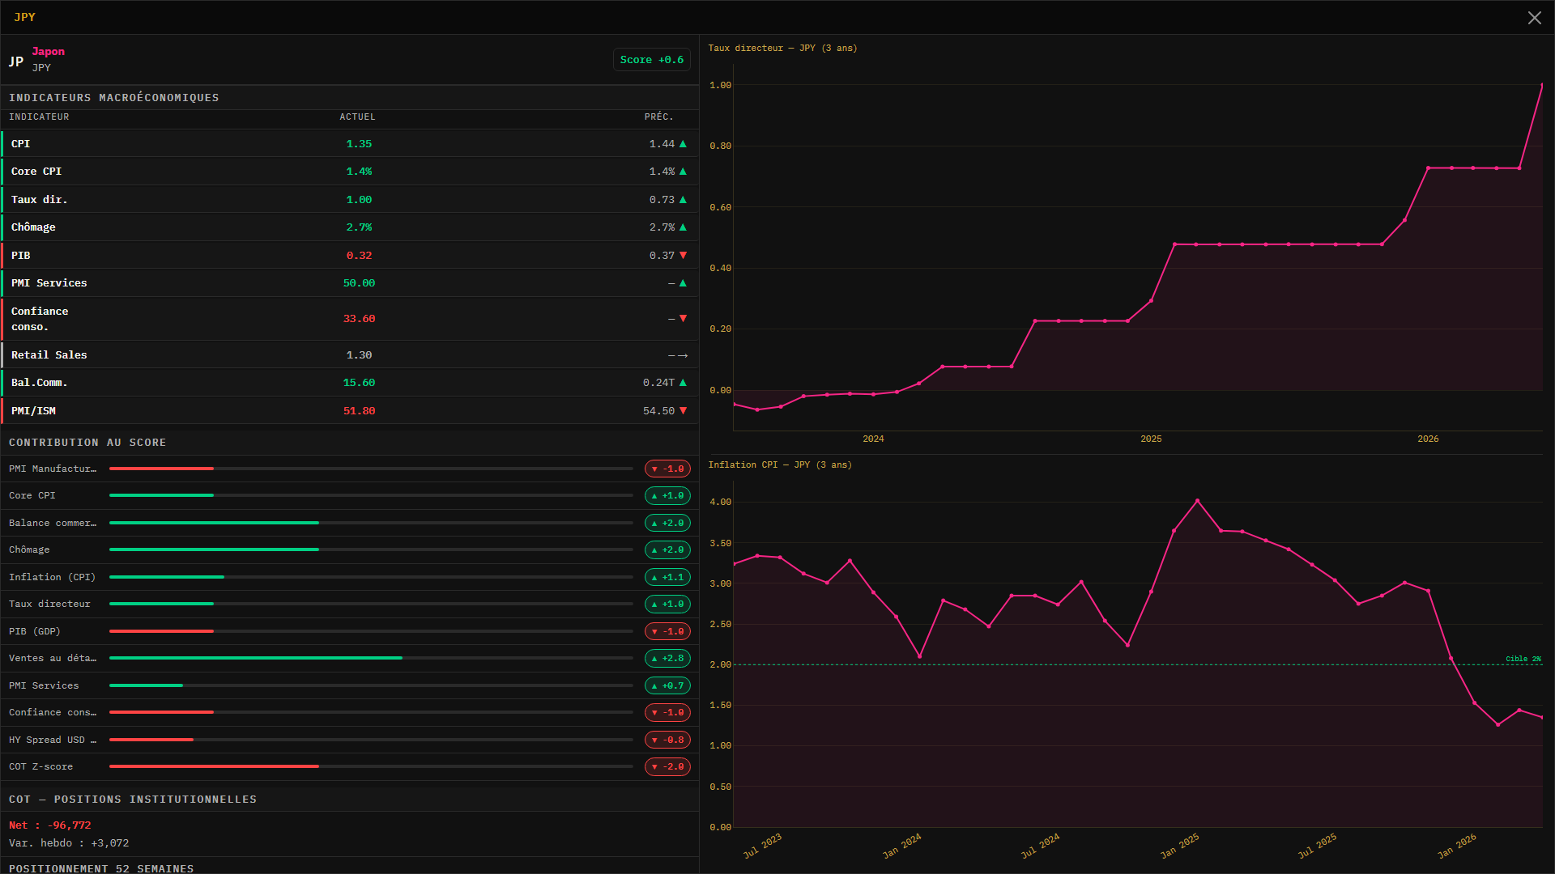
Task: Click the right arrow in Retail Sales row
Action: (683, 355)
